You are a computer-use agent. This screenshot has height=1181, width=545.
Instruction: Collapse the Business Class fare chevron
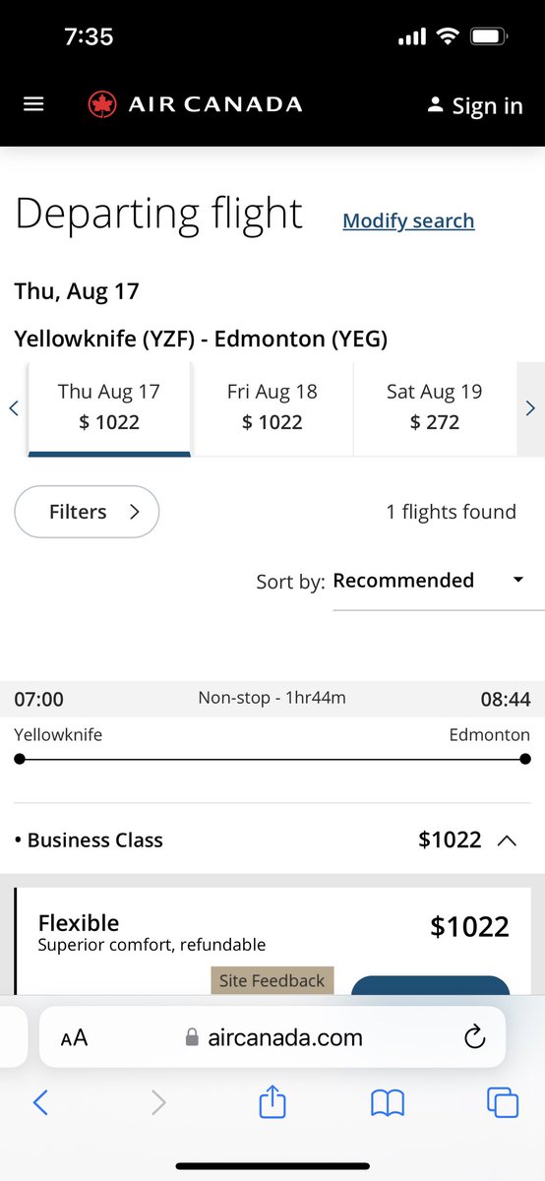[507, 840]
